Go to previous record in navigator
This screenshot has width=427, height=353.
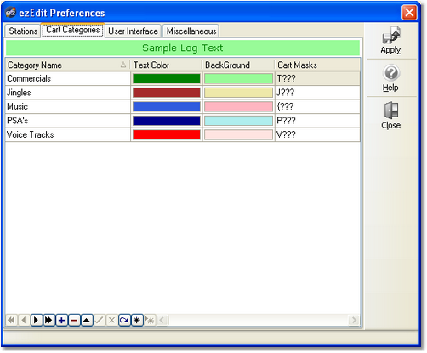24,321
